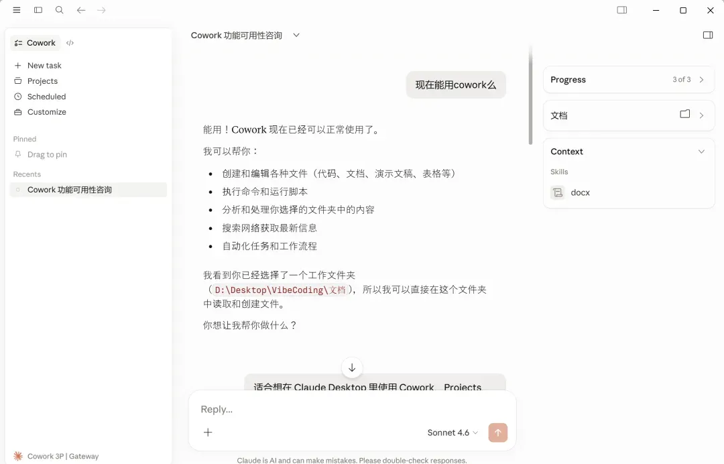Click the Progress card title

pyautogui.click(x=568, y=79)
